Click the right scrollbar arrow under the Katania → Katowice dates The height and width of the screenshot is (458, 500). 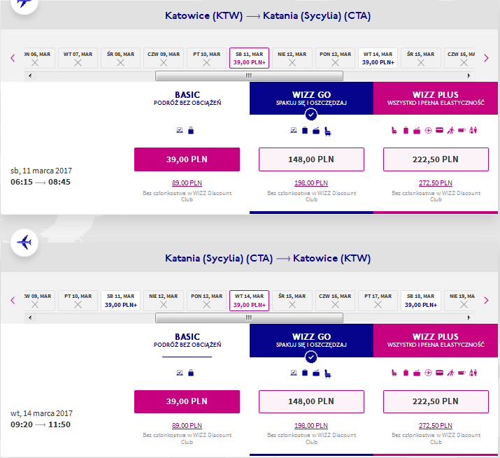pyautogui.click(x=469, y=317)
